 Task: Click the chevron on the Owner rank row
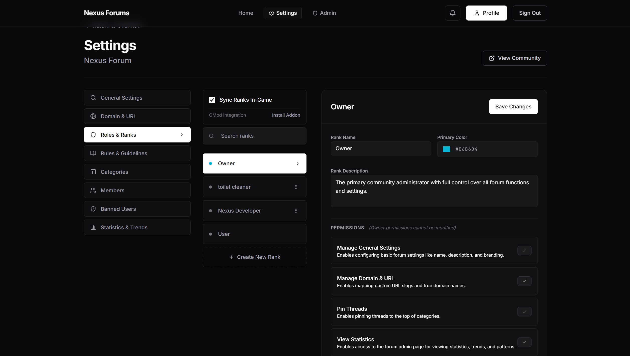coord(297,163)
